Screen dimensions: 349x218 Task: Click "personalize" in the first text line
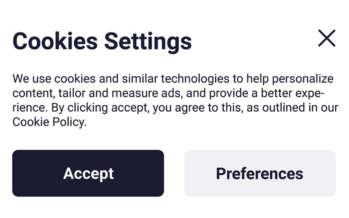[x=303, y=79]
